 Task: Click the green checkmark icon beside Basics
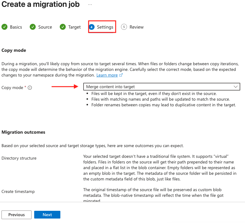pyautogui.click(x=4, y=27)
